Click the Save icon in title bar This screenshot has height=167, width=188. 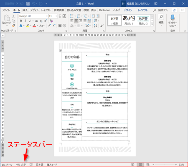28,4
